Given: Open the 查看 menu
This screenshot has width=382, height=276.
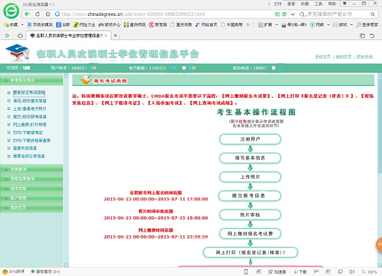Looking at the screenshot, I should pos(291,4).
